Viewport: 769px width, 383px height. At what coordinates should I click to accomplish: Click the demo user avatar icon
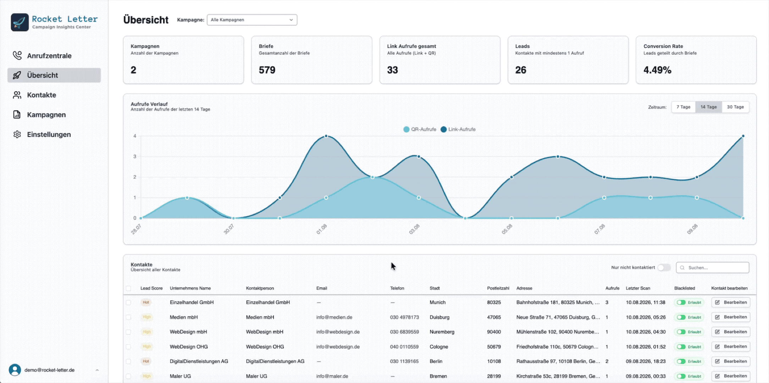point(15,370)
